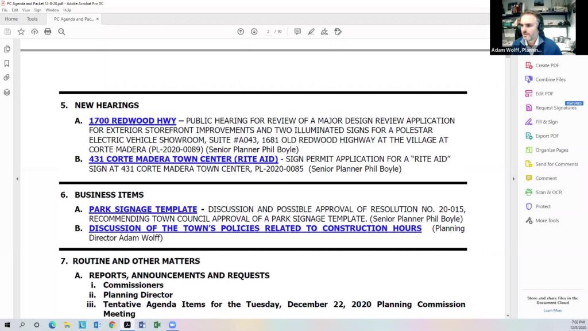Open the Find text magnifier
This screenshot has width=588, height=331.
point(61,32)
